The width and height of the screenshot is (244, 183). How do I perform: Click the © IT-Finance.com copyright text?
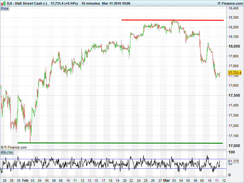coord(14,147)
